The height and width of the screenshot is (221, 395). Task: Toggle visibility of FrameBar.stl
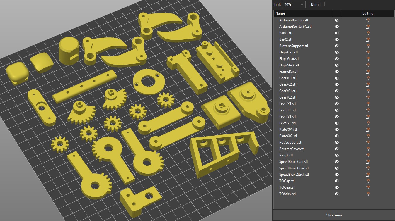click(x=337, y=72)
